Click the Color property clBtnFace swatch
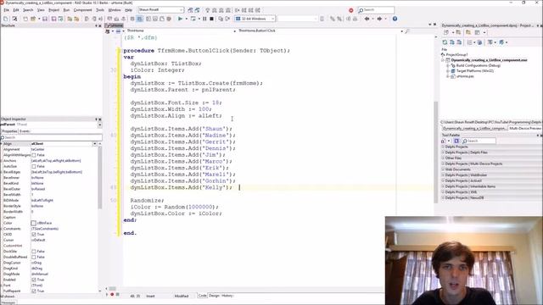Viewport: 543px width, 305px height. 34,223
